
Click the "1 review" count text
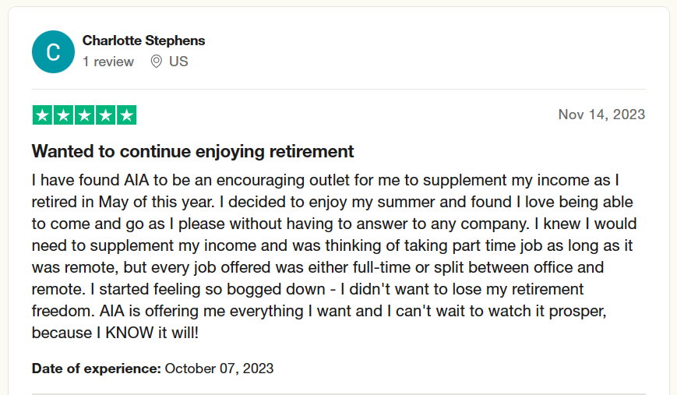coord(108,62)
